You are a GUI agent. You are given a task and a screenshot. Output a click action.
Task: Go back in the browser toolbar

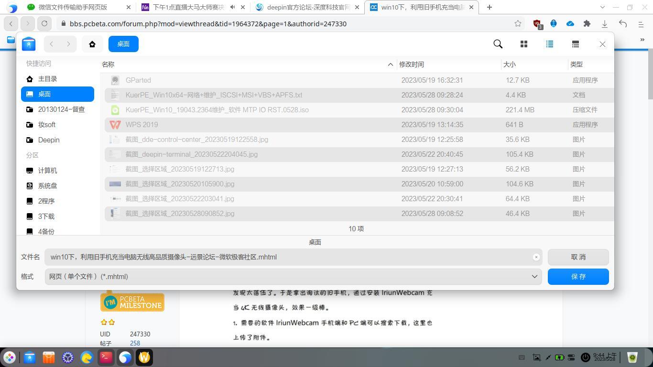click(11, 23)
